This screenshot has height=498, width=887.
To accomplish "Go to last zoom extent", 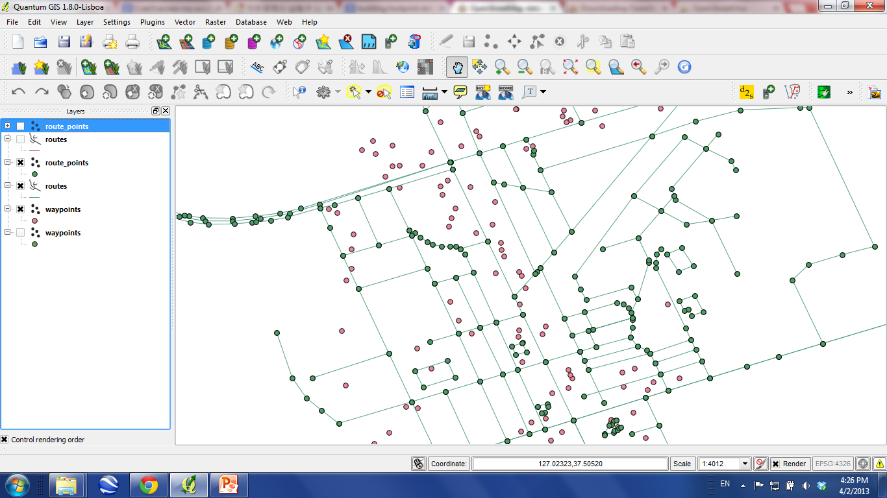I will point(638,67).
